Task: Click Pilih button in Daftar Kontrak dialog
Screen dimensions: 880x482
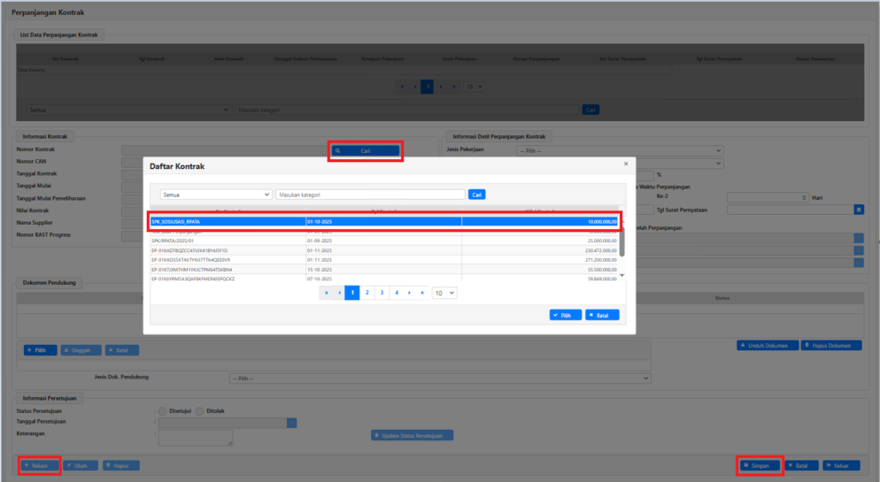Action: click(565, 314)
